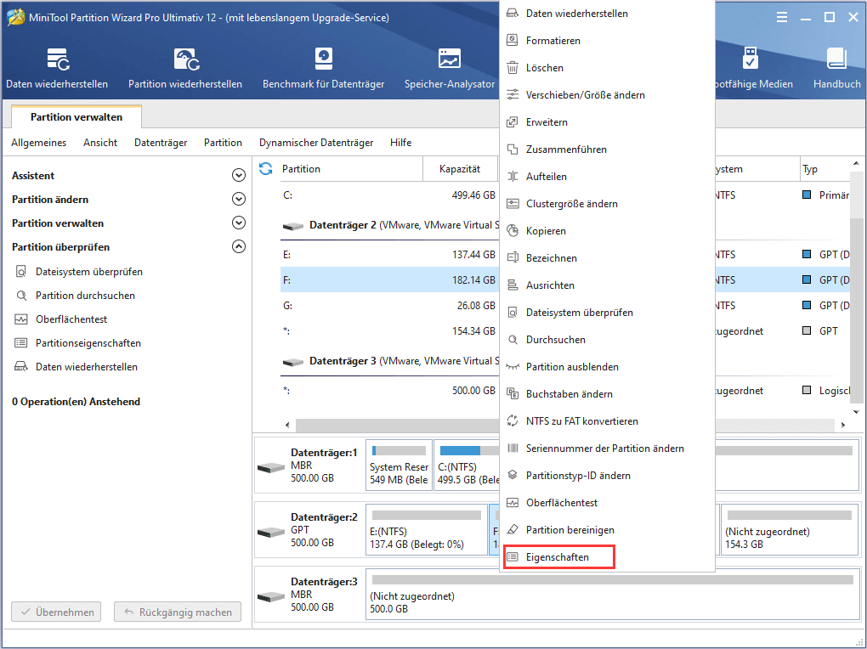The height and width of the screenshot is (649, 867).
Task: Select the 154.34 GB unallocated row
Action: coord(390,330)
